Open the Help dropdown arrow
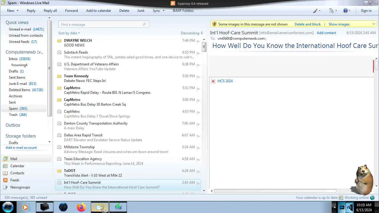 pyautogui.click(x=349, y=11)
